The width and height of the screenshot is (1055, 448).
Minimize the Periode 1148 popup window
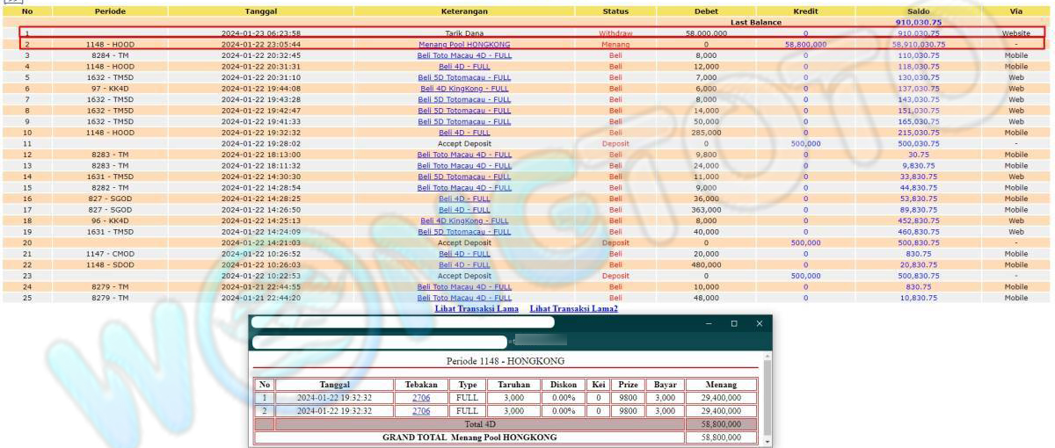(x=709, y=323)
